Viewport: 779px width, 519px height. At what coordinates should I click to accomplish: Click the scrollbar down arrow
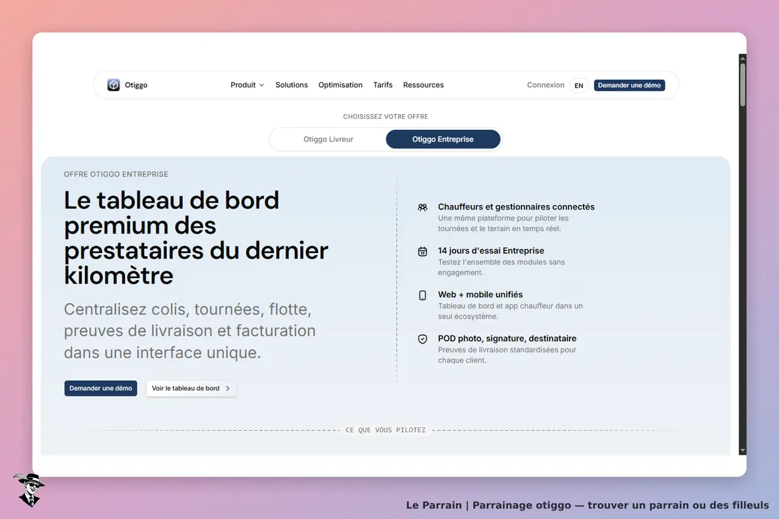(743, 451)
